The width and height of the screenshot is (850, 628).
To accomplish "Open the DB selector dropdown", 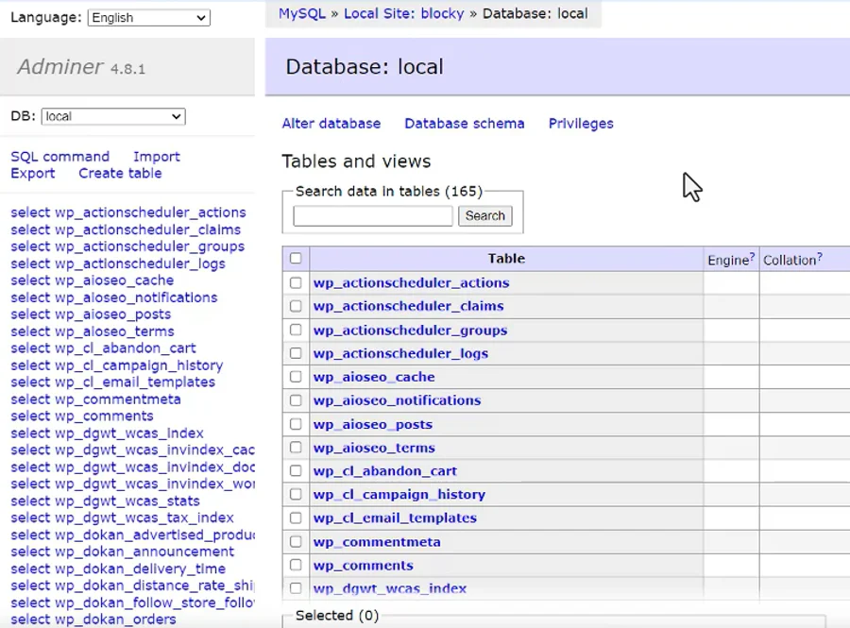I will [113, 116].
